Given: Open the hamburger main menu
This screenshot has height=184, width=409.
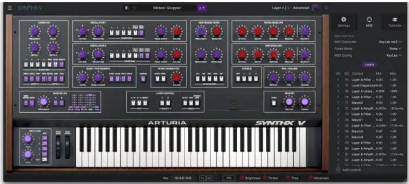Looking at the screenshot, I should point(10,7).
